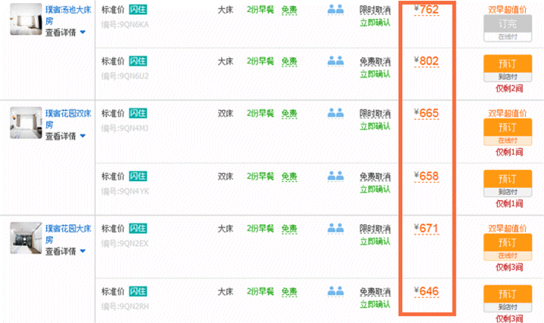Click the 免费 link in ¥665 row
The image size is (544, 323).
tap(289, 114)
